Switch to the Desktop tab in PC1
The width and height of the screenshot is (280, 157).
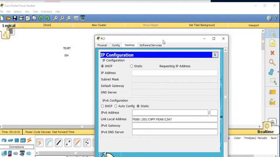pos(129,45)
